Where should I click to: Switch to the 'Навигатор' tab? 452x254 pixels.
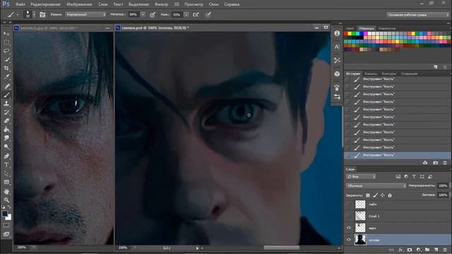[387, 28]
